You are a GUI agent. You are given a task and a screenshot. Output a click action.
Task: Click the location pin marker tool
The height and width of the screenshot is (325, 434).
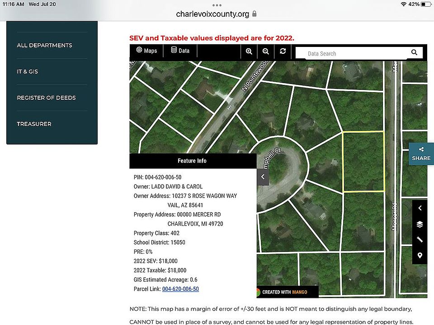[x=420, y=255]
